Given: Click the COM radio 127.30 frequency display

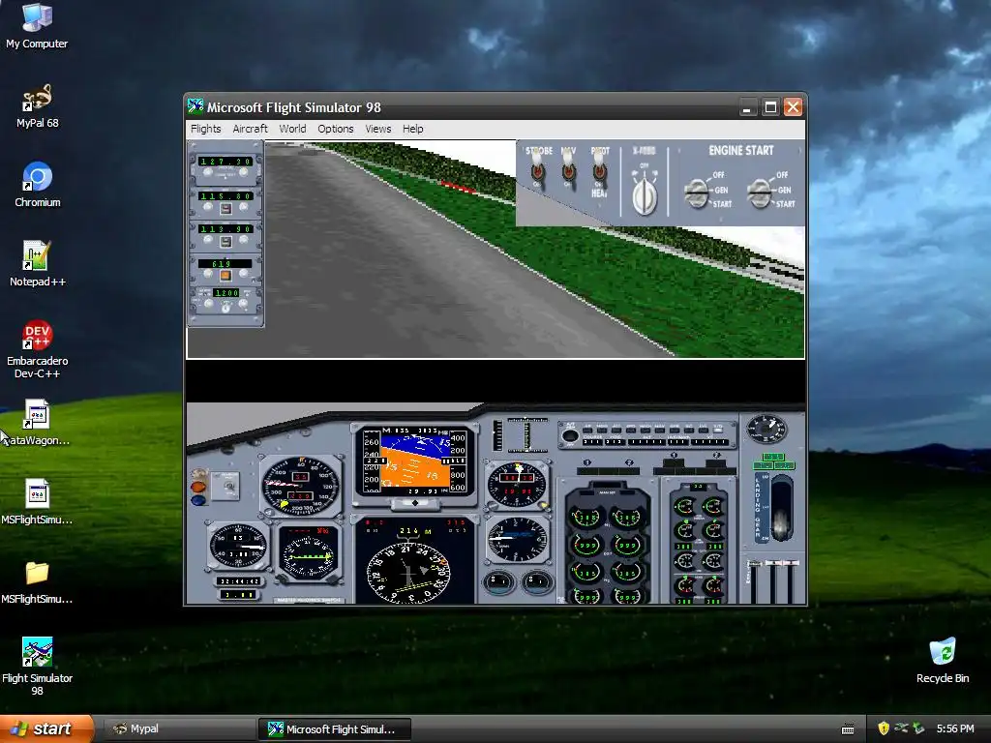Looking at the screenshot, I should point(225,162).
